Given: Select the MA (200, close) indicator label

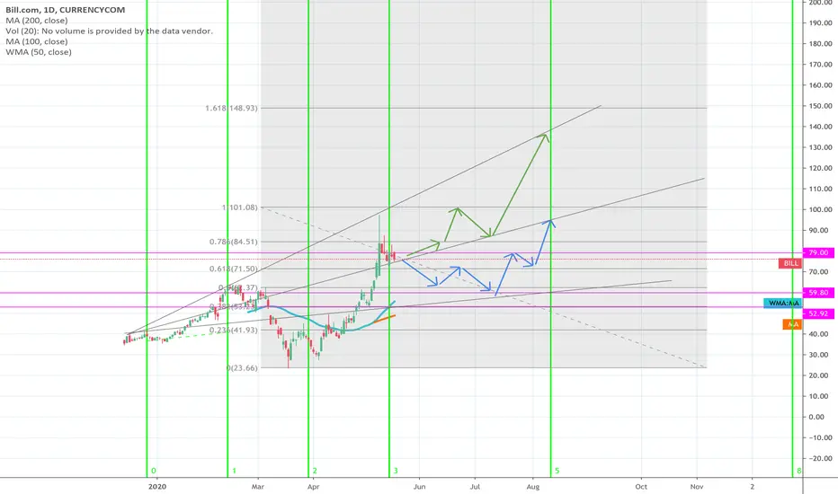Looking at the screenshot, I should click(x=37, y=21).
